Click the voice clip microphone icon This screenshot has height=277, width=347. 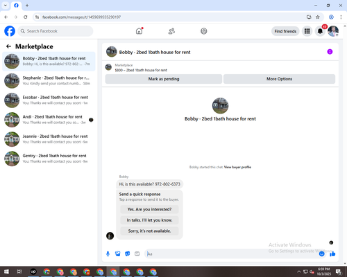click(108, 254)
